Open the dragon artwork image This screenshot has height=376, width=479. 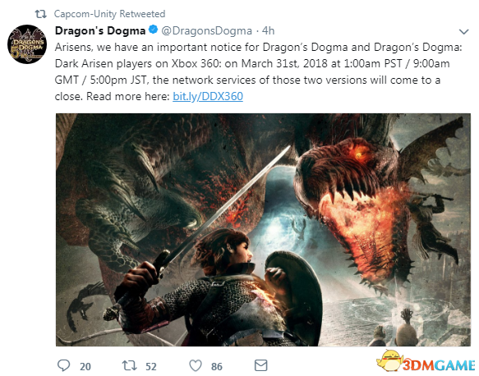(x=263, y=230)
